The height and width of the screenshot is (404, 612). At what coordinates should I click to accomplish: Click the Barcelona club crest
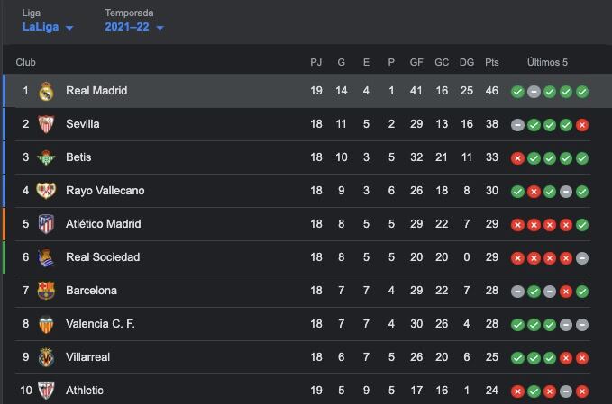pos(46,291)
